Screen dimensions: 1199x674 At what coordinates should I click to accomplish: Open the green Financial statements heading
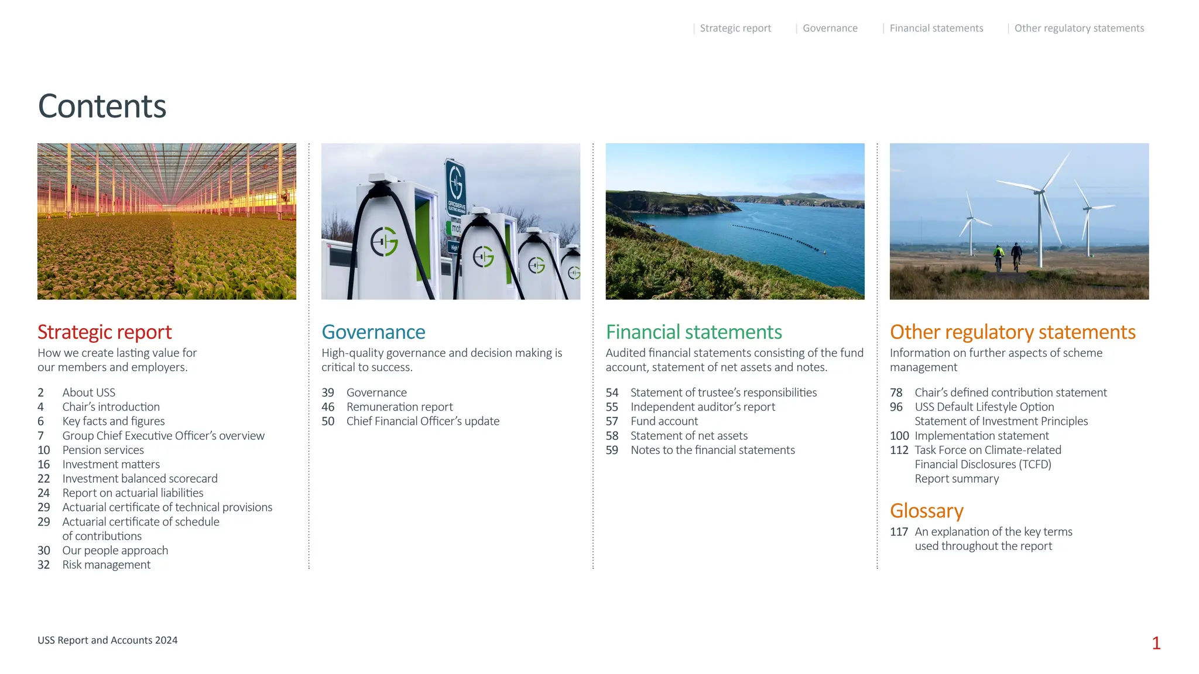click(694, 332)
